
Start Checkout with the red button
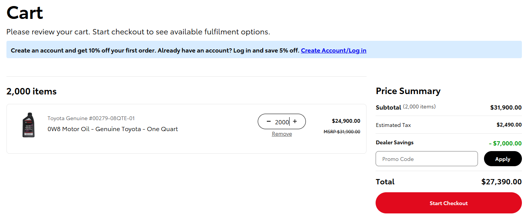pyautogui.click(x=448, y=203)
